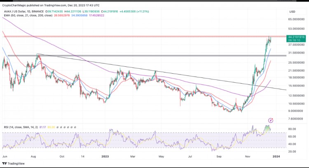Click the green overbought RSI highlight
The width and height of the screenshot is (309, 168).
[x=269, y=128]
